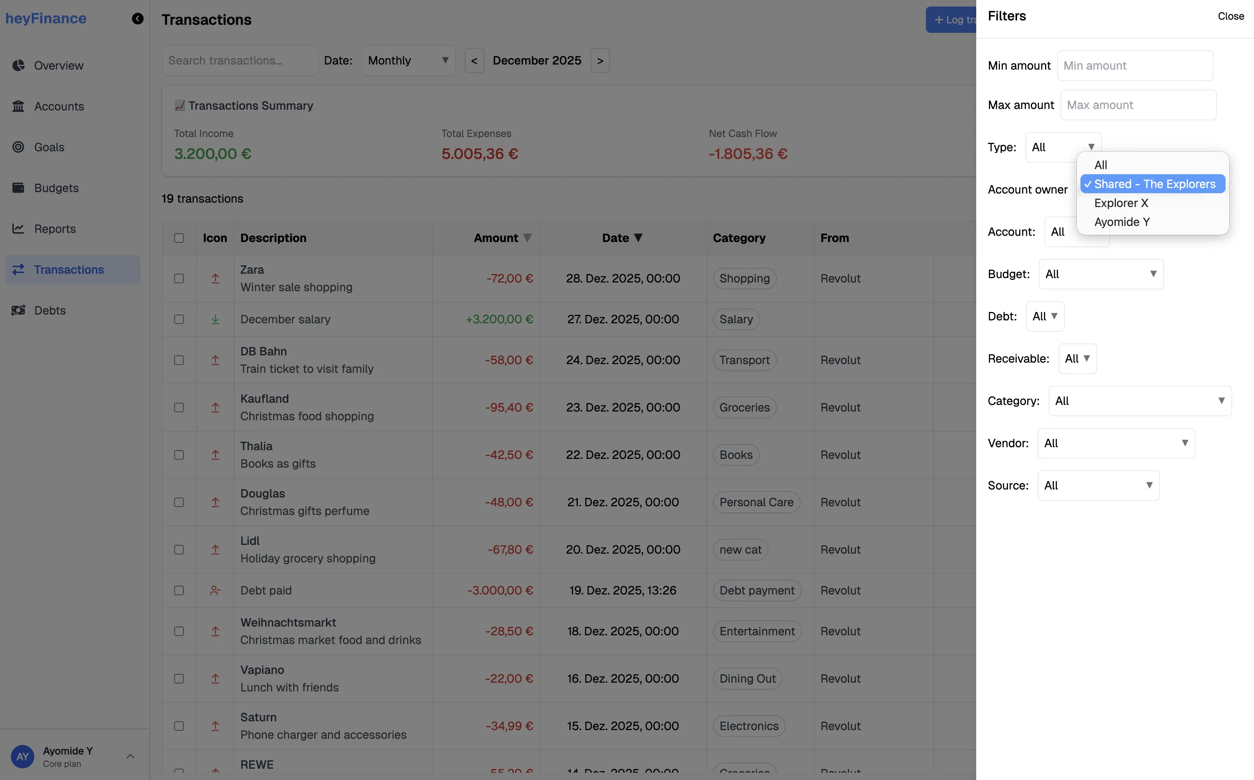The height and width of the screenshot is (780, 1254).
Task: Select Explorer X in the Type dropdown
Action: tap(1122, 203)
